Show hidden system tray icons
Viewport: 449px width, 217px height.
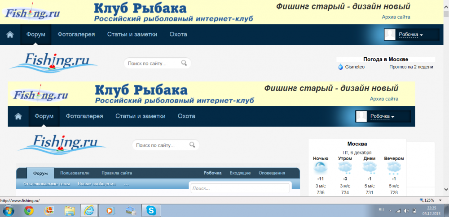click(x=390, y=210)
